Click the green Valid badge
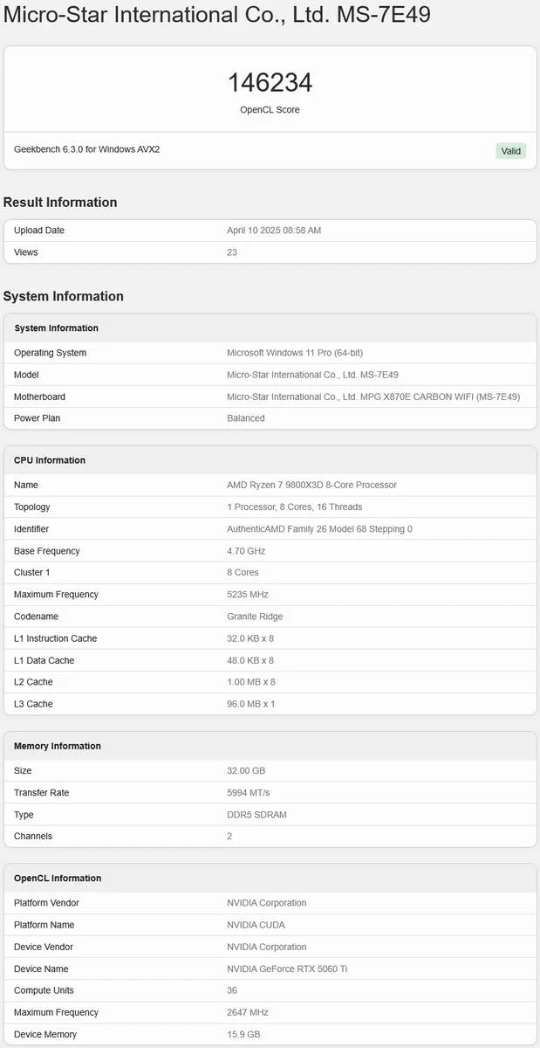The height and width of the screenshot is (1048, 540). 511,151
